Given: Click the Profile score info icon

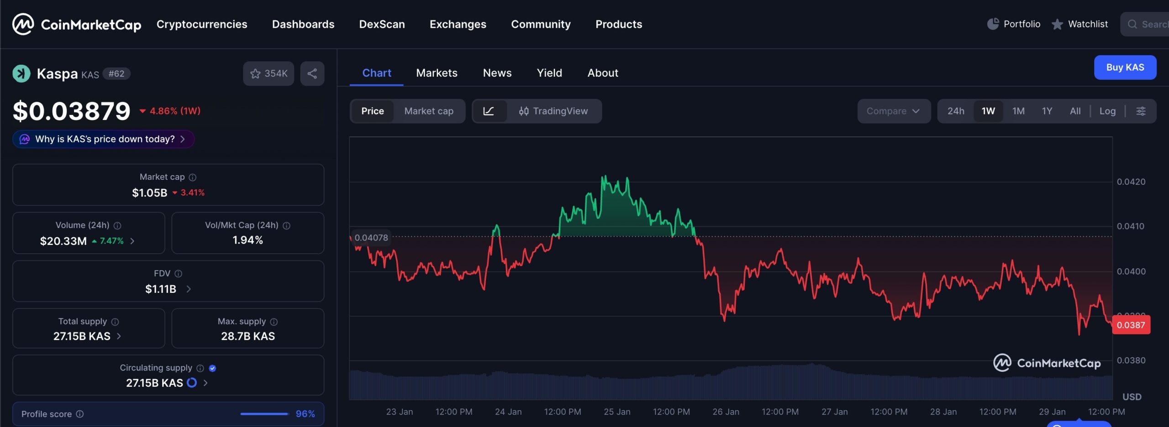Looking at the screenshot, I should coord(80,414).
